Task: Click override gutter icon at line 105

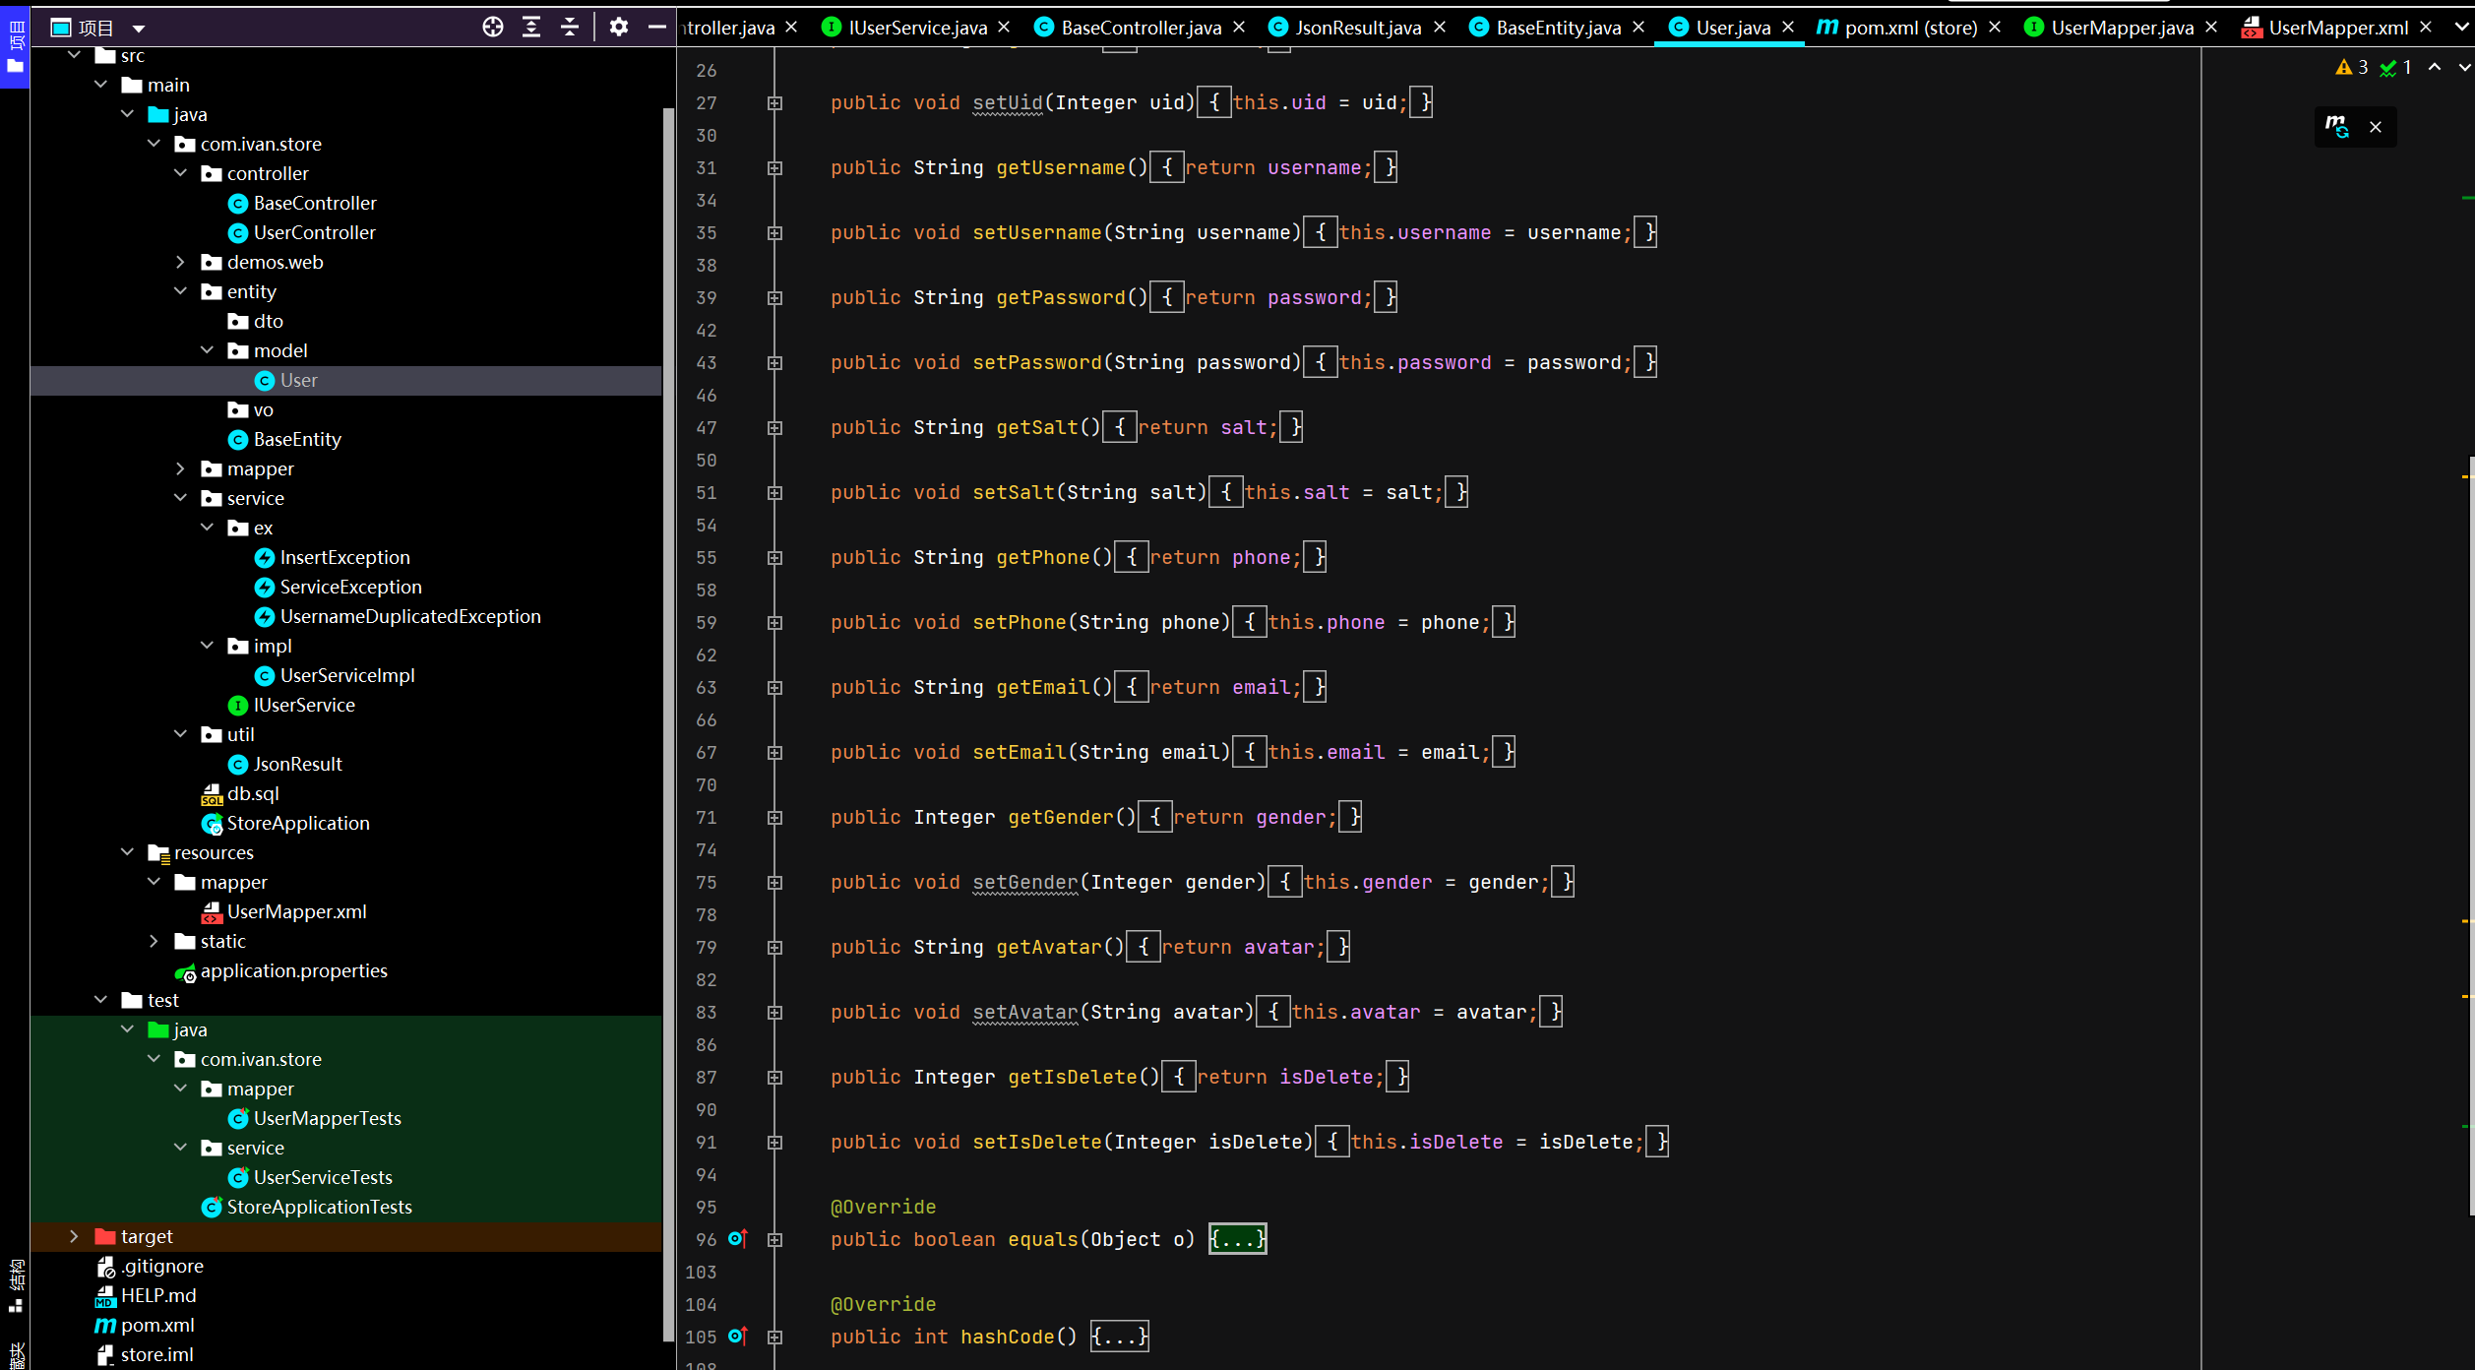Action: (x=738, y=1336)
